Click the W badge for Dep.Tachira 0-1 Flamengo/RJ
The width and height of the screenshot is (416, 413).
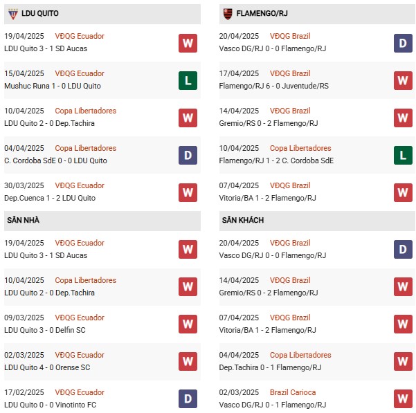pyautogui.click(x=403, y=362)
